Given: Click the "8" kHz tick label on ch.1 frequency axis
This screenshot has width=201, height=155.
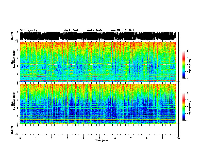Looking at the screenshot, I should pyautogui.click(x=18, y=50).
